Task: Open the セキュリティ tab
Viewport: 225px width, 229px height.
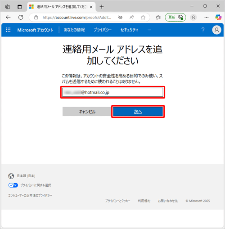Action: pyautogui.click(x=129, y=30)
